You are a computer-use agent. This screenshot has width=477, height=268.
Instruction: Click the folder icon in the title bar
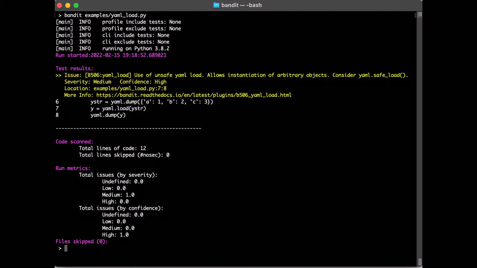pyautogui.click(x=216, y=5)
